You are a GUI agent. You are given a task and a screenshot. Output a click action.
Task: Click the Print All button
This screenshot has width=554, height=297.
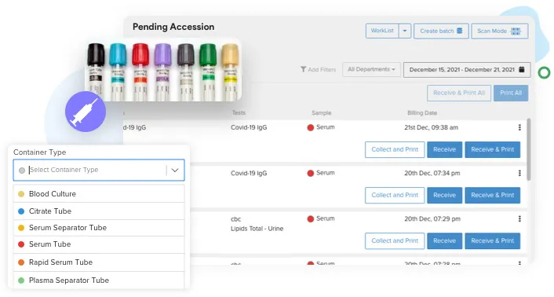[511, 93]
